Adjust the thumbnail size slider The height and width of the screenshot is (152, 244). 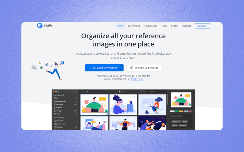point(122,92)
